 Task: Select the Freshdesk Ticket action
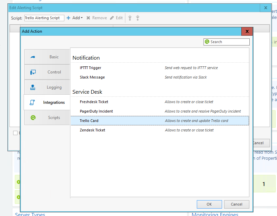tap(160, 102)
